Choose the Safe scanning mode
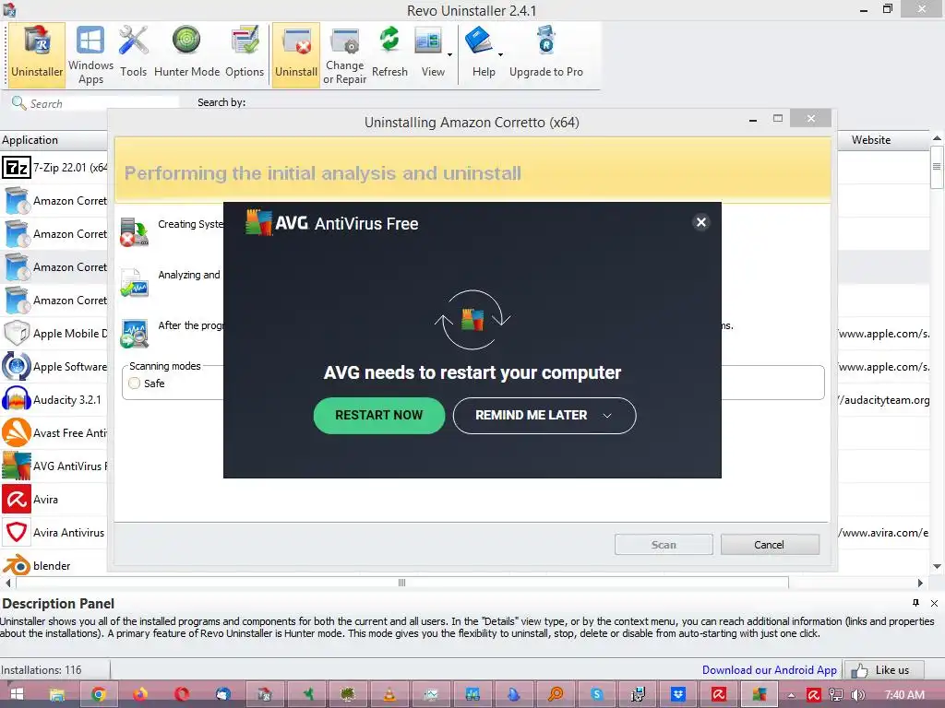The height and width of the screenshot is (708, 945). (x=135, y=383)
